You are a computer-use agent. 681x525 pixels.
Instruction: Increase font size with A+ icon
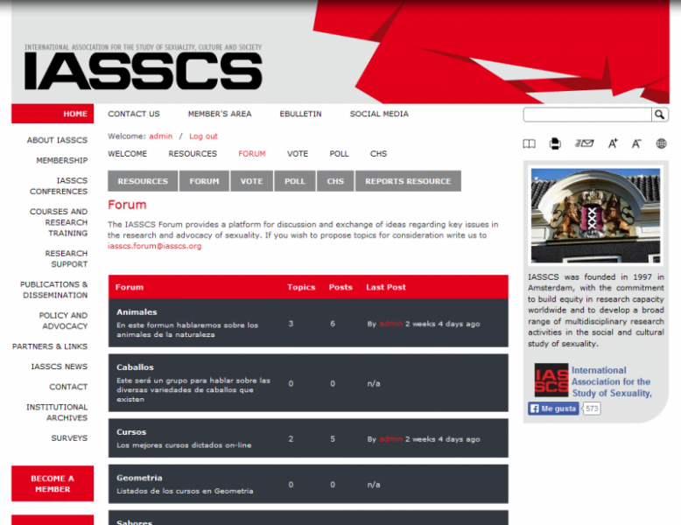point(613,143)
